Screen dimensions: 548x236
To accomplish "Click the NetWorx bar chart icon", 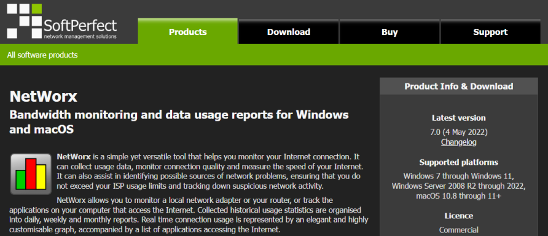I will [31, 174].
